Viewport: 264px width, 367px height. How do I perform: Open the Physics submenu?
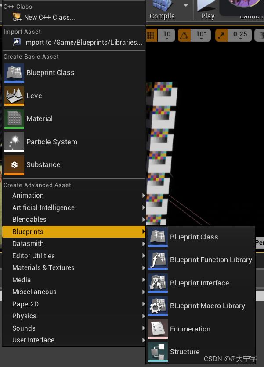(x=74, y=316)
